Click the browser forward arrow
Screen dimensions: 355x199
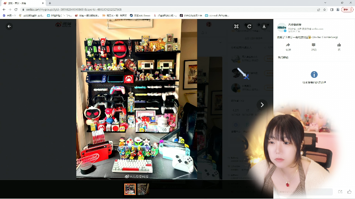pos(10,9)
